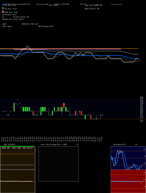Click the 'ADX signal:' label
Image resolution: width=146 pixels, height=193 pixels.
click(x=7, y=26)
